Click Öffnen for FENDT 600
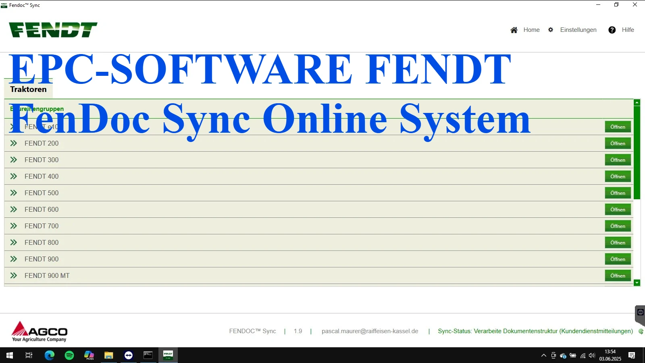The image size is (645, 363). click(618, 209)
